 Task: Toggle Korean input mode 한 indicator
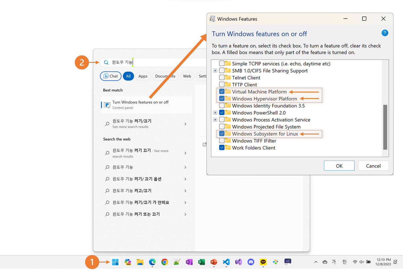click(344, 262)
